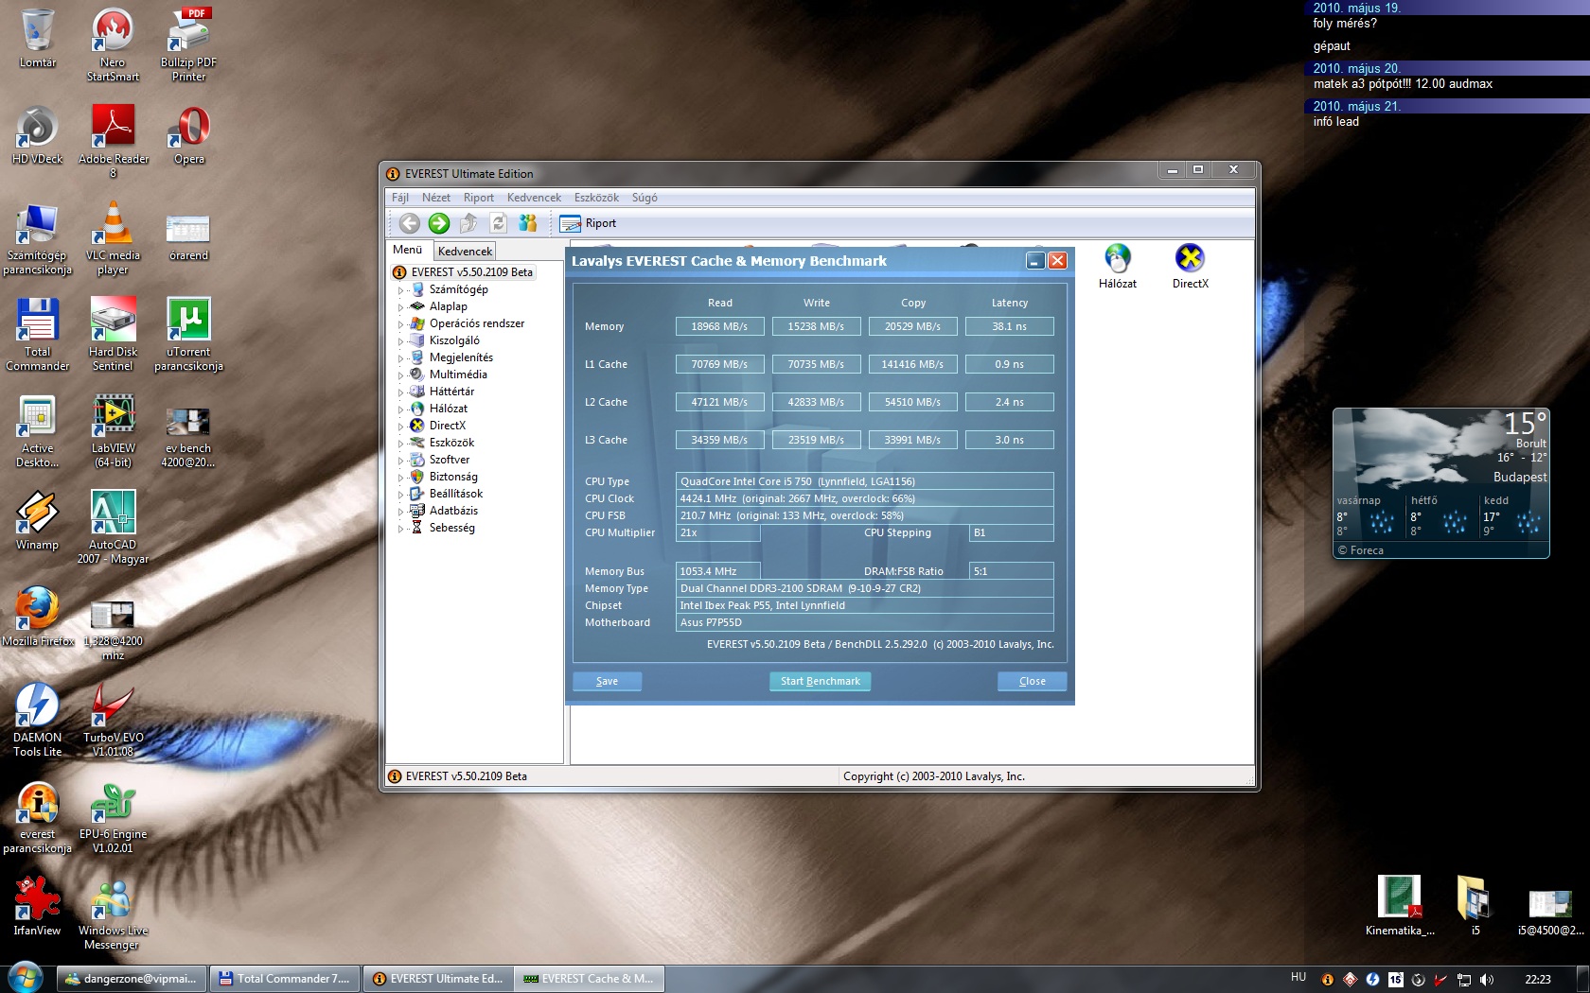Switch to dangerzone@vipmail taskbar button
The image size is (1590, 993).
click(x=131, y=979)
